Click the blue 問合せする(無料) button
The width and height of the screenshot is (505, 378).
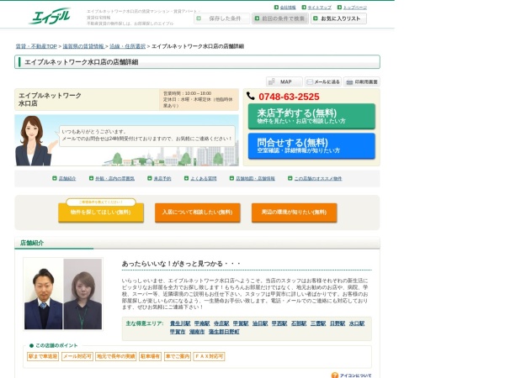tap(311, 146)
